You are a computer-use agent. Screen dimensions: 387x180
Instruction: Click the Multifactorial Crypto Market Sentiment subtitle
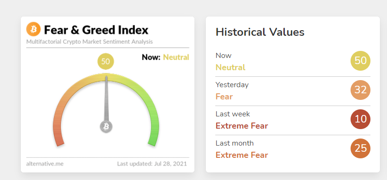[89, 41]
